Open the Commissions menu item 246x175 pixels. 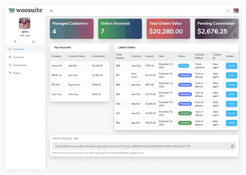pos(25,65)
